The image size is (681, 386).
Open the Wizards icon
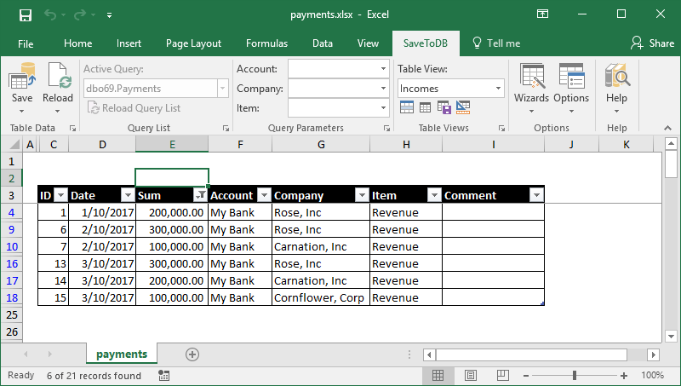pyautogui.click(x=531, y=76)
